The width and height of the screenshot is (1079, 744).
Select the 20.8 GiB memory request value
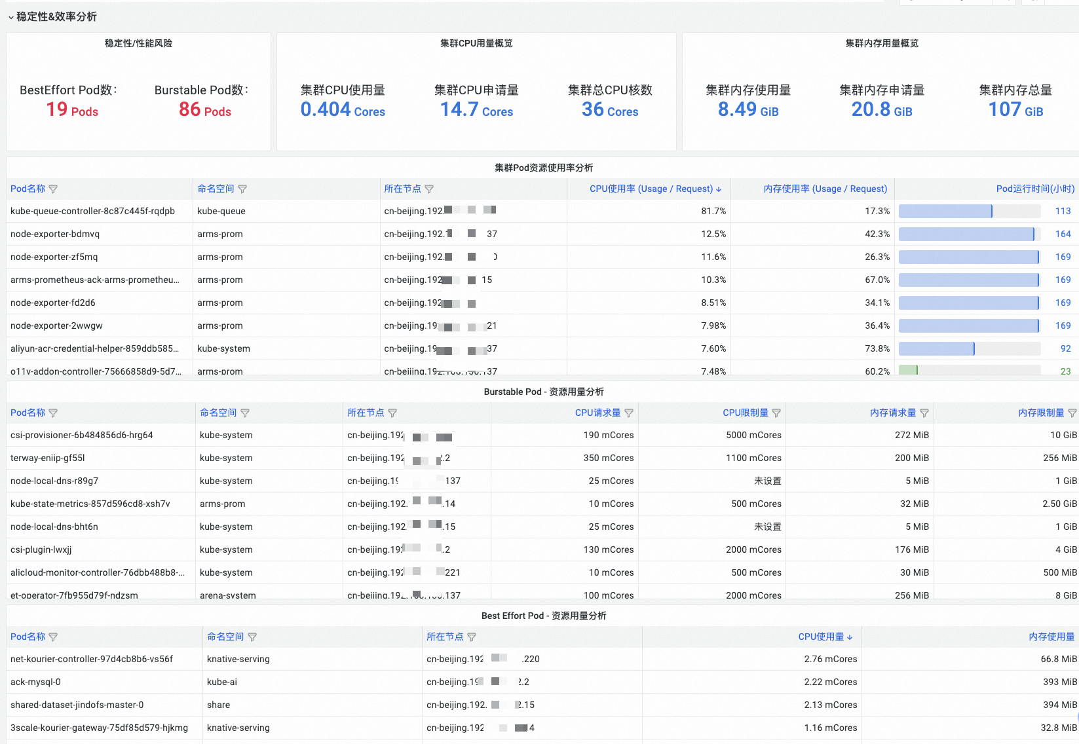tap(882, 109)
